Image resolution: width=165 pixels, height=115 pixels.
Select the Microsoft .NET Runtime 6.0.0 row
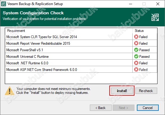pyautogui.click(x=81, y=63)
